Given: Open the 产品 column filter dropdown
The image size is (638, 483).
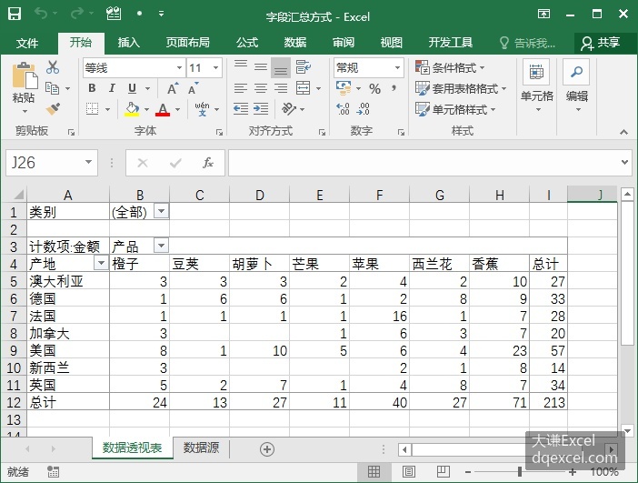Looking at the screenshot, I should pyautogui.click(x=162, y=246).
